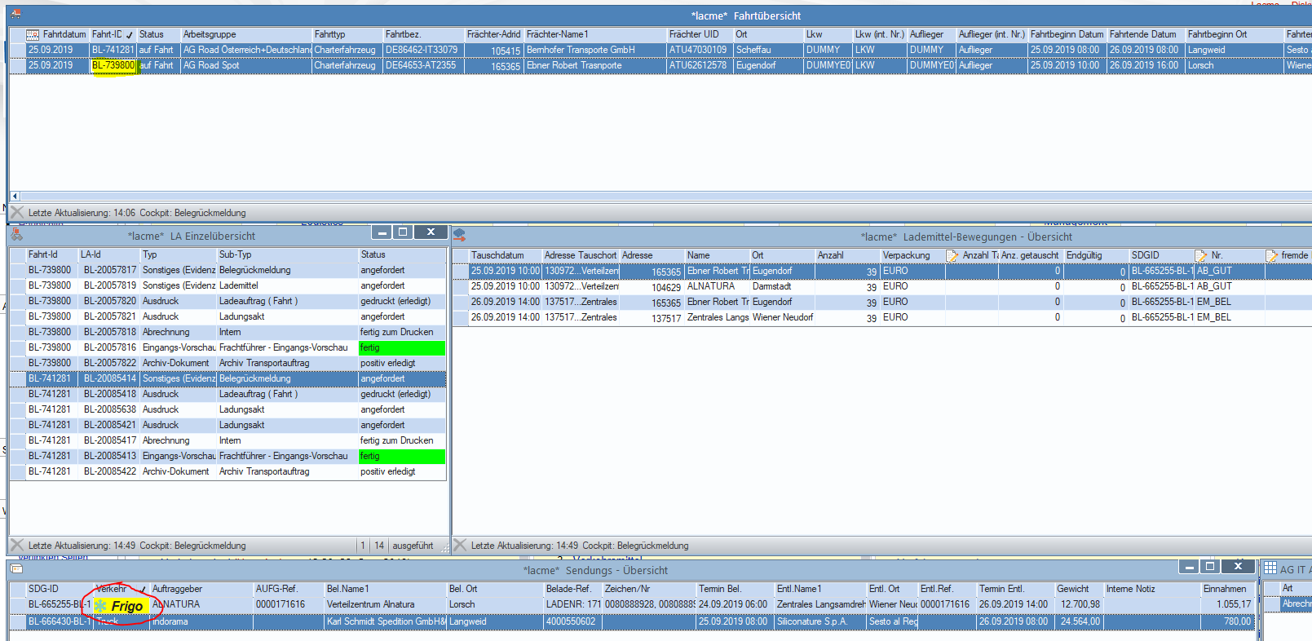Viewport: 1312px width, 641px height.
Task: Click the X icon in Fahrtübersicht status bar
Action: [x=17, y=213]
